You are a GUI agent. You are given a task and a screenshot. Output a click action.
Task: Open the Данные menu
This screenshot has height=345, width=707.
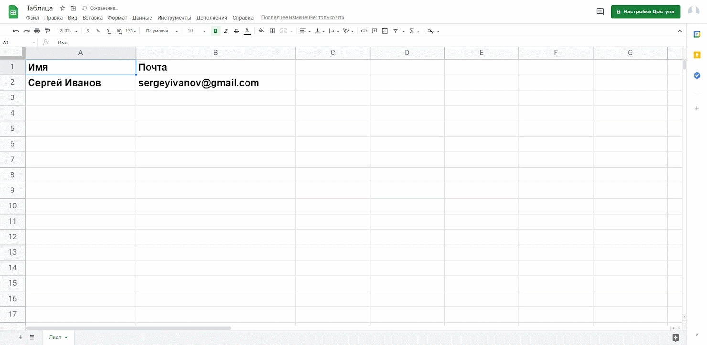pyautogui.click(x=142, y=18)
